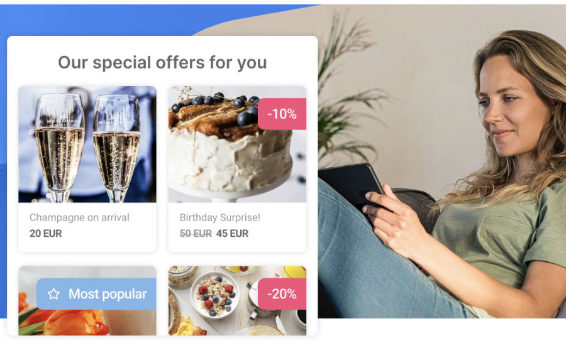566x353 pixels.
Task: Click the discounted 45 EUR price
Action: pyautogui.click(x=233, y=233)
